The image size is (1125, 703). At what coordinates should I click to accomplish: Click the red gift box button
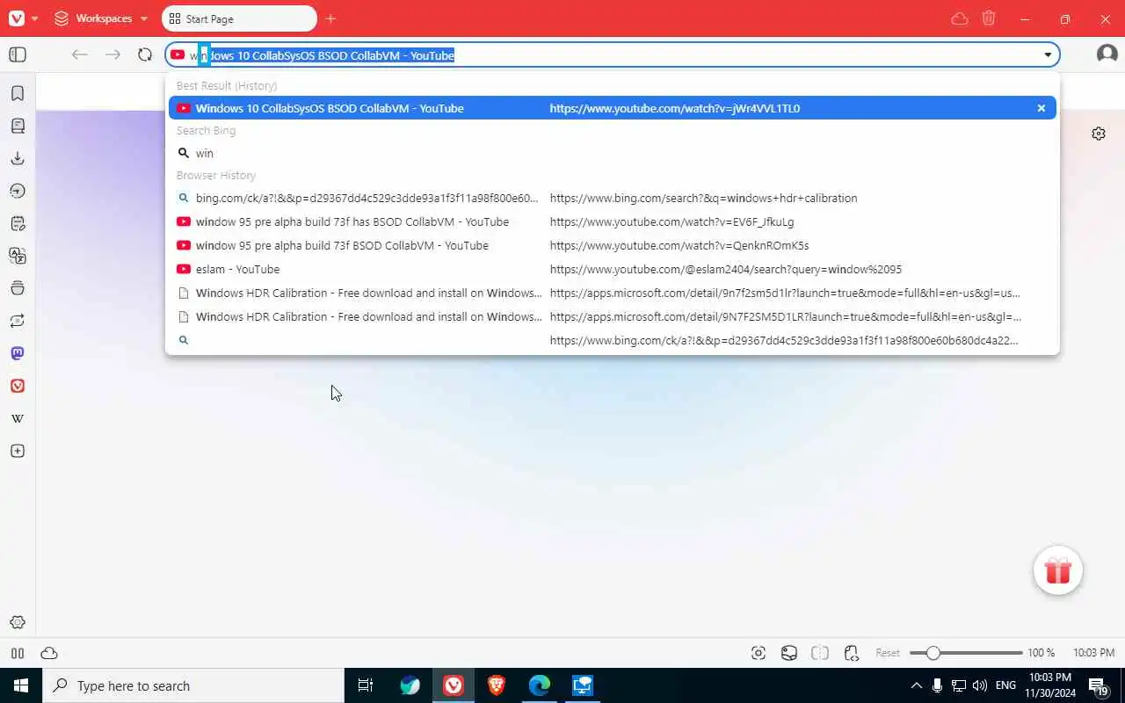click(1058, 571)
